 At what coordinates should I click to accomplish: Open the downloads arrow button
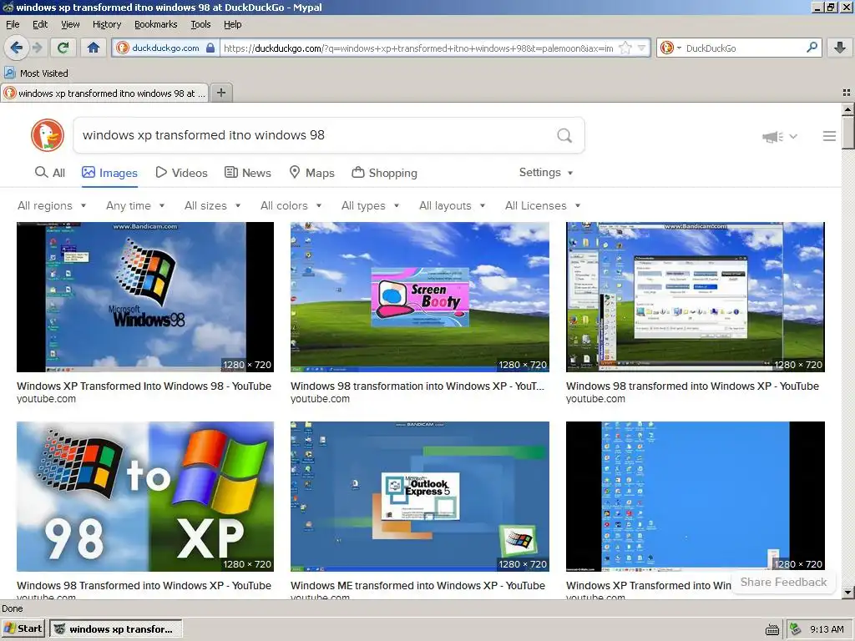point(840,48)
